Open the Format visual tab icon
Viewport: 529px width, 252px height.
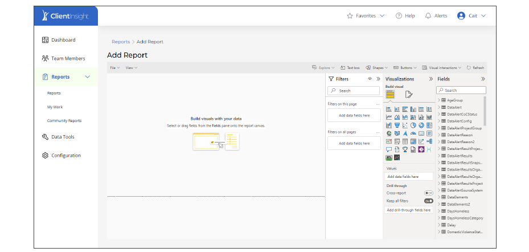point(409,95)
